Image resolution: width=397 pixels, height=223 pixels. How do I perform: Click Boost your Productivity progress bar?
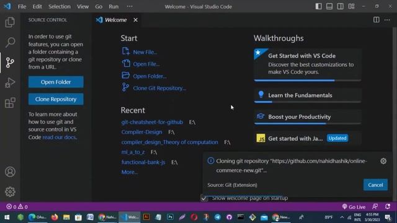(x=308, y=124)
